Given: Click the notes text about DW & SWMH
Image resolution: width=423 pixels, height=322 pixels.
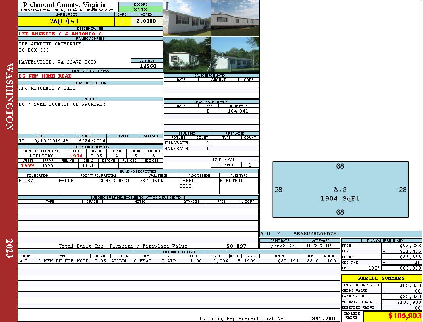Looking at the screenshot, I should [x=62, y=104].
